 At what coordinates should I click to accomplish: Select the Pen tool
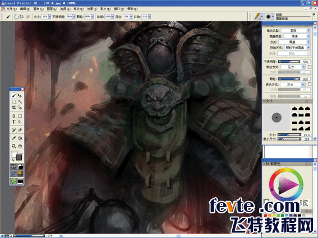coord(14,116)
